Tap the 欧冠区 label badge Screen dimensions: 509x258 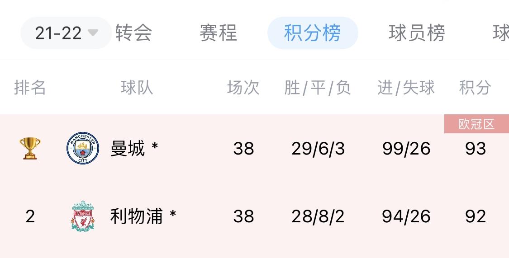click(x=476, y=124)
